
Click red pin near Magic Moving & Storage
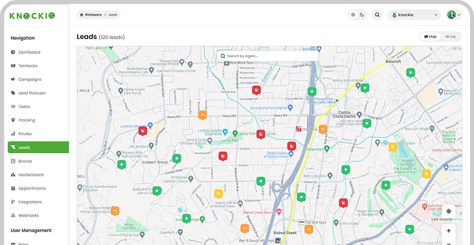pyautogui.click(x=343, y=203)
